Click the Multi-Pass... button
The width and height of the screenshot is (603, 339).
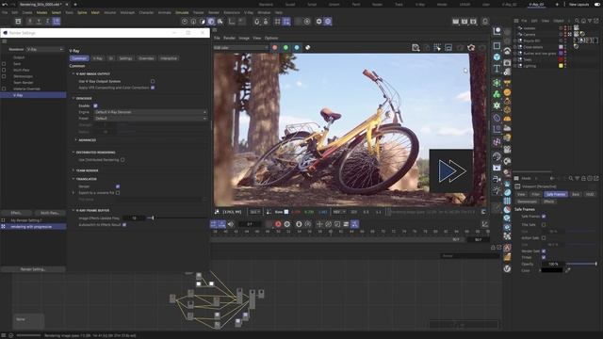tap(50, 213)
